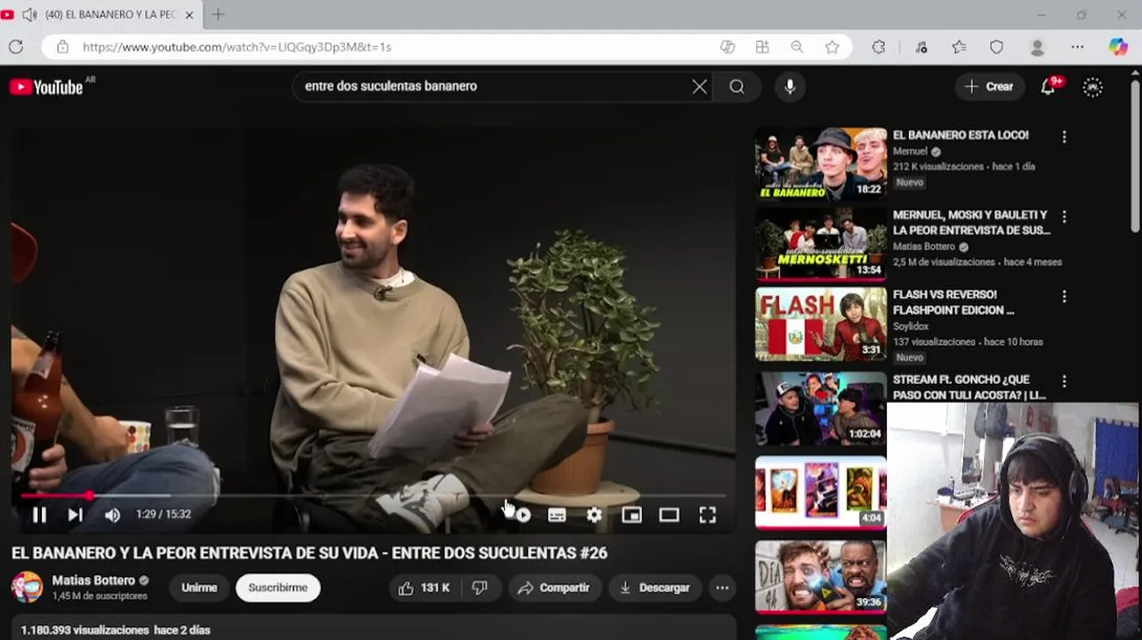
Task: Start voice search with the microphone
Action: coord(789,86)
